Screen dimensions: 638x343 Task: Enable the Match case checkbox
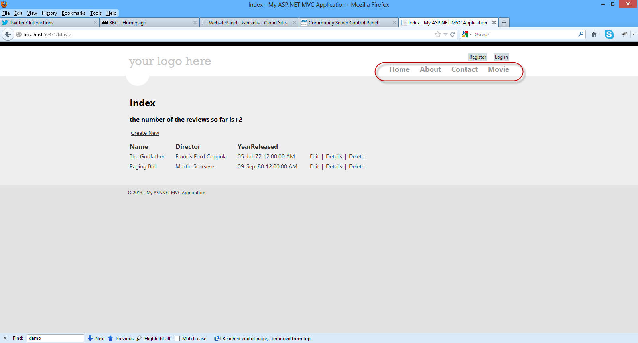(x=177, y=339)
